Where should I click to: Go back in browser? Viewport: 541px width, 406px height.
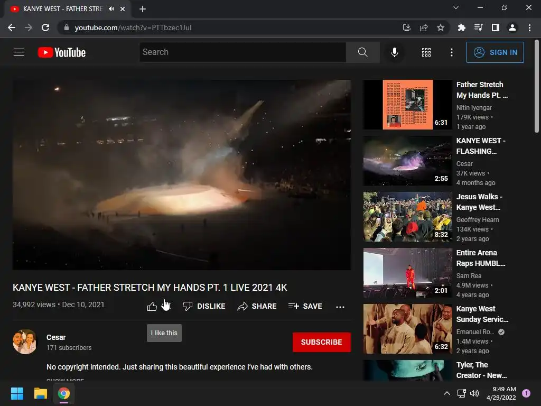pyautogui.click(x=12, y=27)
